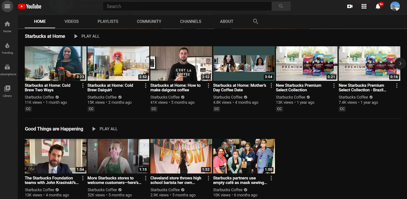Viewport: 407px width, 199px height.
Task: Open the dalgona coffee thumbnail
Action: pos(181,64)
